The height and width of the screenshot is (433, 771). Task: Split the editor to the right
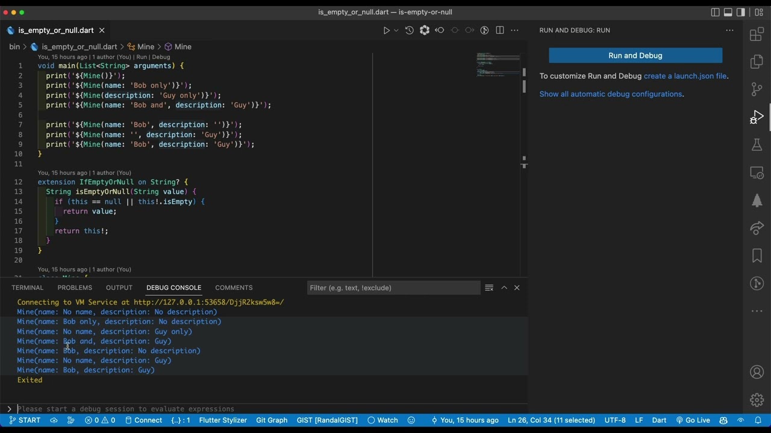click(x=500, y=30)
